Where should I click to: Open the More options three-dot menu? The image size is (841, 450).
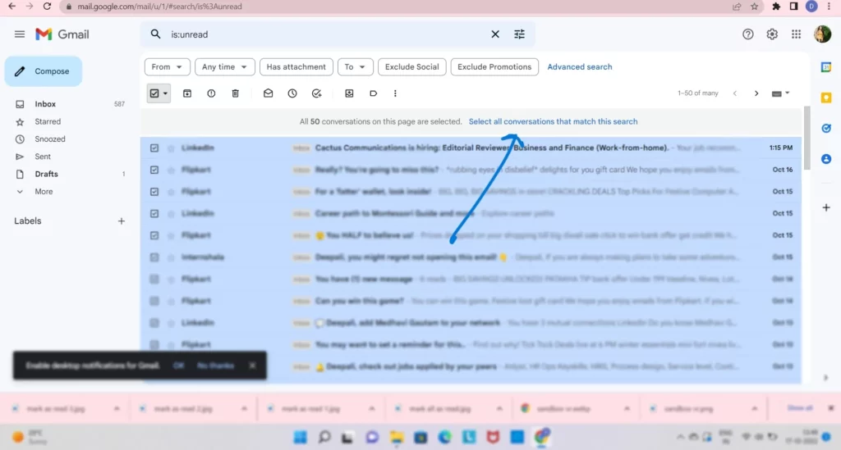pyautogui.click(x=395, y=93)
